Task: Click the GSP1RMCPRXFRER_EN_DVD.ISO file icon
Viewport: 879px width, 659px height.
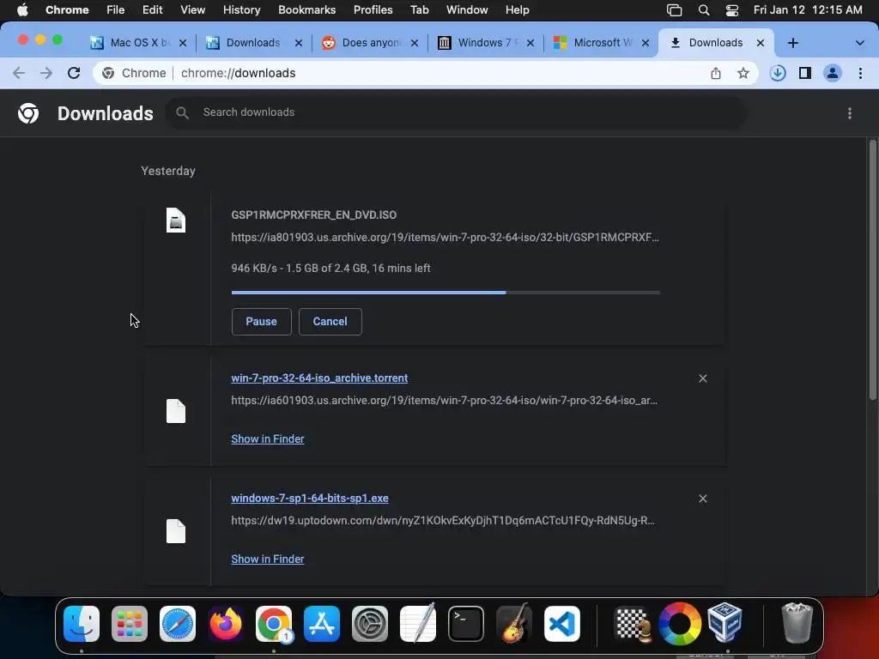Action: pos(175,220)
